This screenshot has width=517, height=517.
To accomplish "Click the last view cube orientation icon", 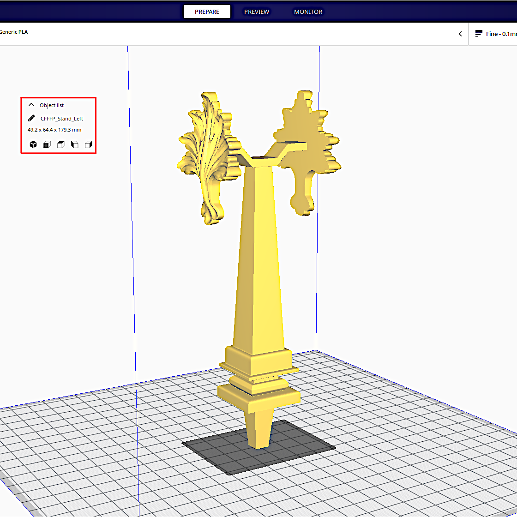I will 89,144.
